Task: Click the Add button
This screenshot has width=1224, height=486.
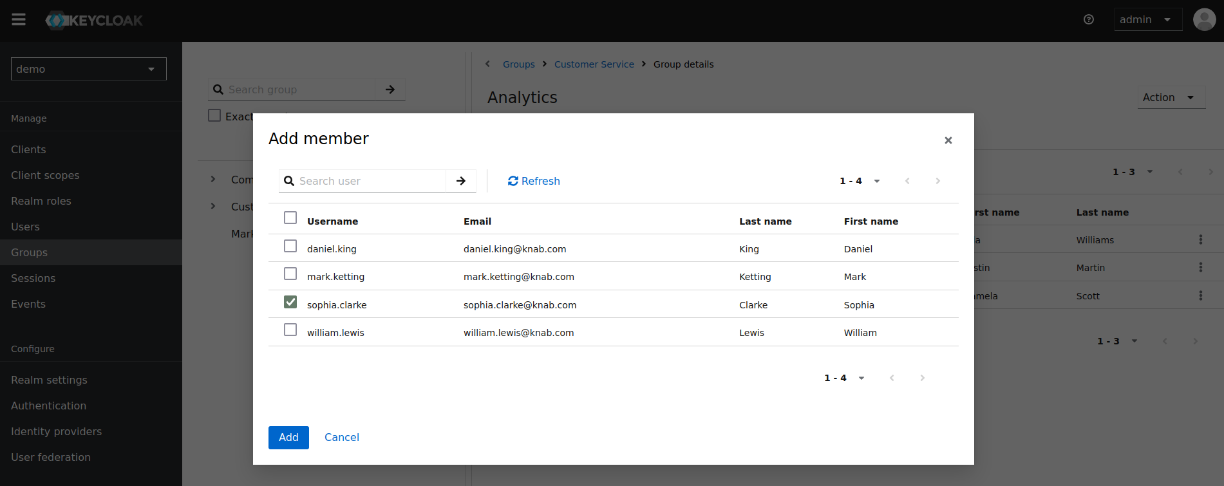Action: pos(288,437)
